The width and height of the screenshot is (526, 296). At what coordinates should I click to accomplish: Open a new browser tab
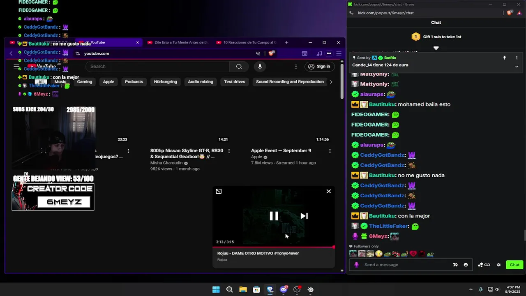(286, 42)
